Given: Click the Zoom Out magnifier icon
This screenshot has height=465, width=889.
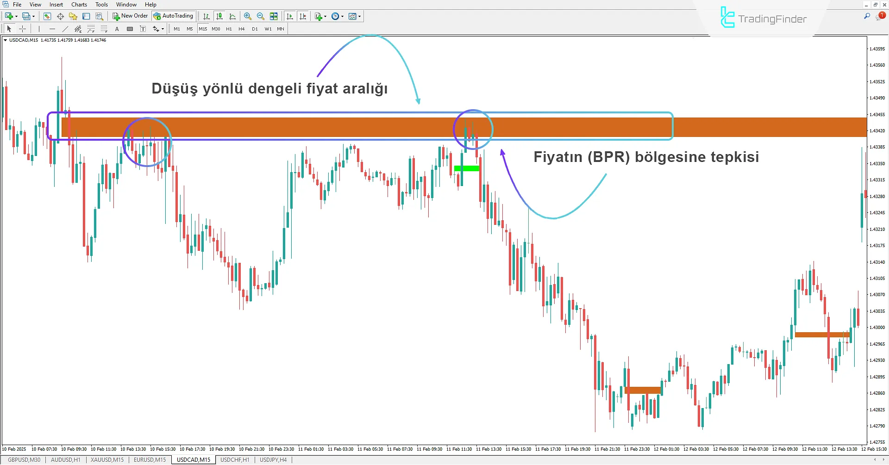Looking at the screenshot, I should 261,16.
